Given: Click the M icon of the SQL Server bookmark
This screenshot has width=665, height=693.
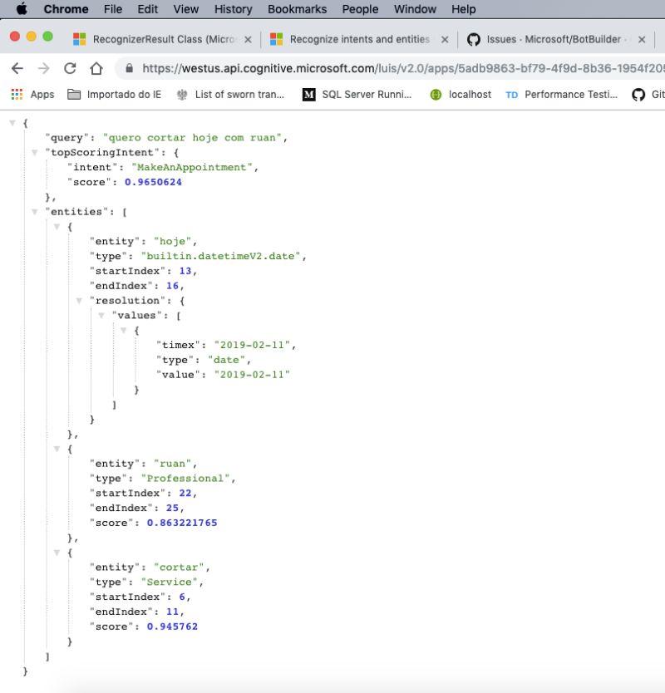Looking at the screenshot, I should point(309,95).
